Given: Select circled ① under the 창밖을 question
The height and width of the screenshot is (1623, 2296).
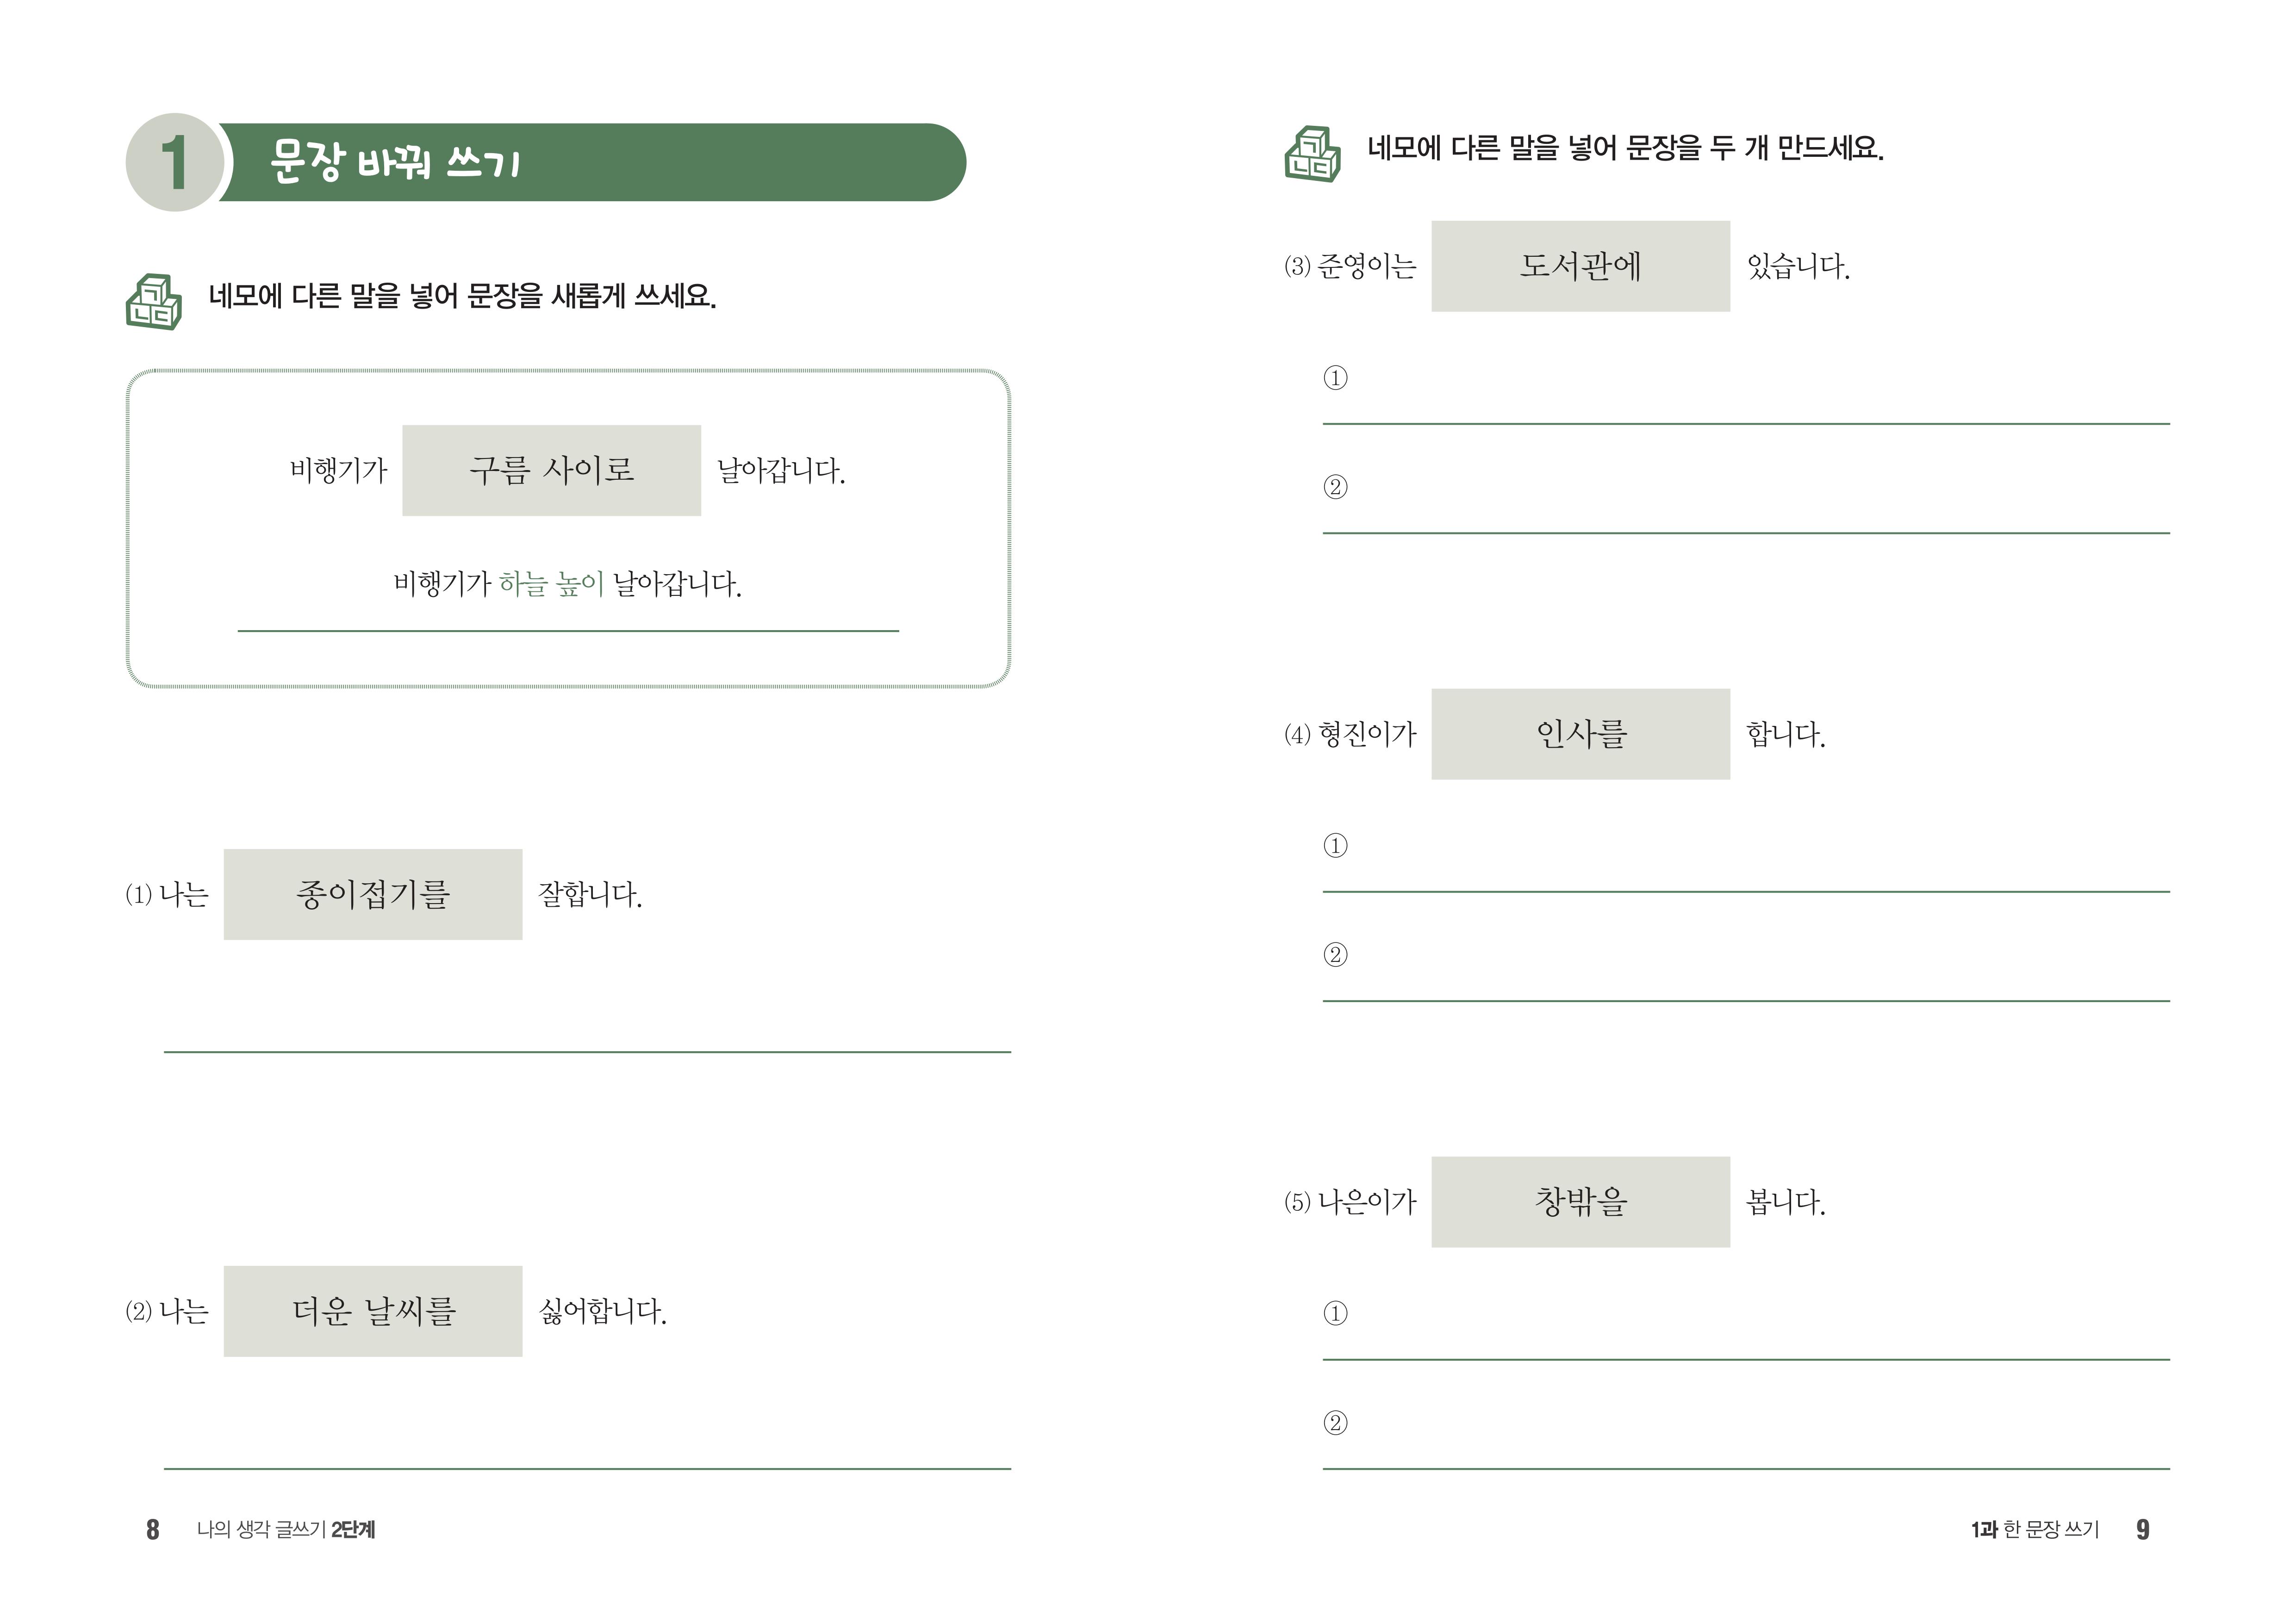Looking at the screenshot, I should tap(1335, 1313).
